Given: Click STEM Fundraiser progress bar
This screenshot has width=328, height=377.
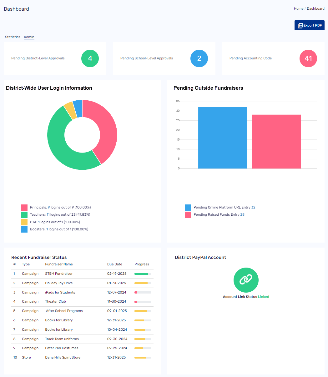Looking at the screenshot, I should pos(143,274).
